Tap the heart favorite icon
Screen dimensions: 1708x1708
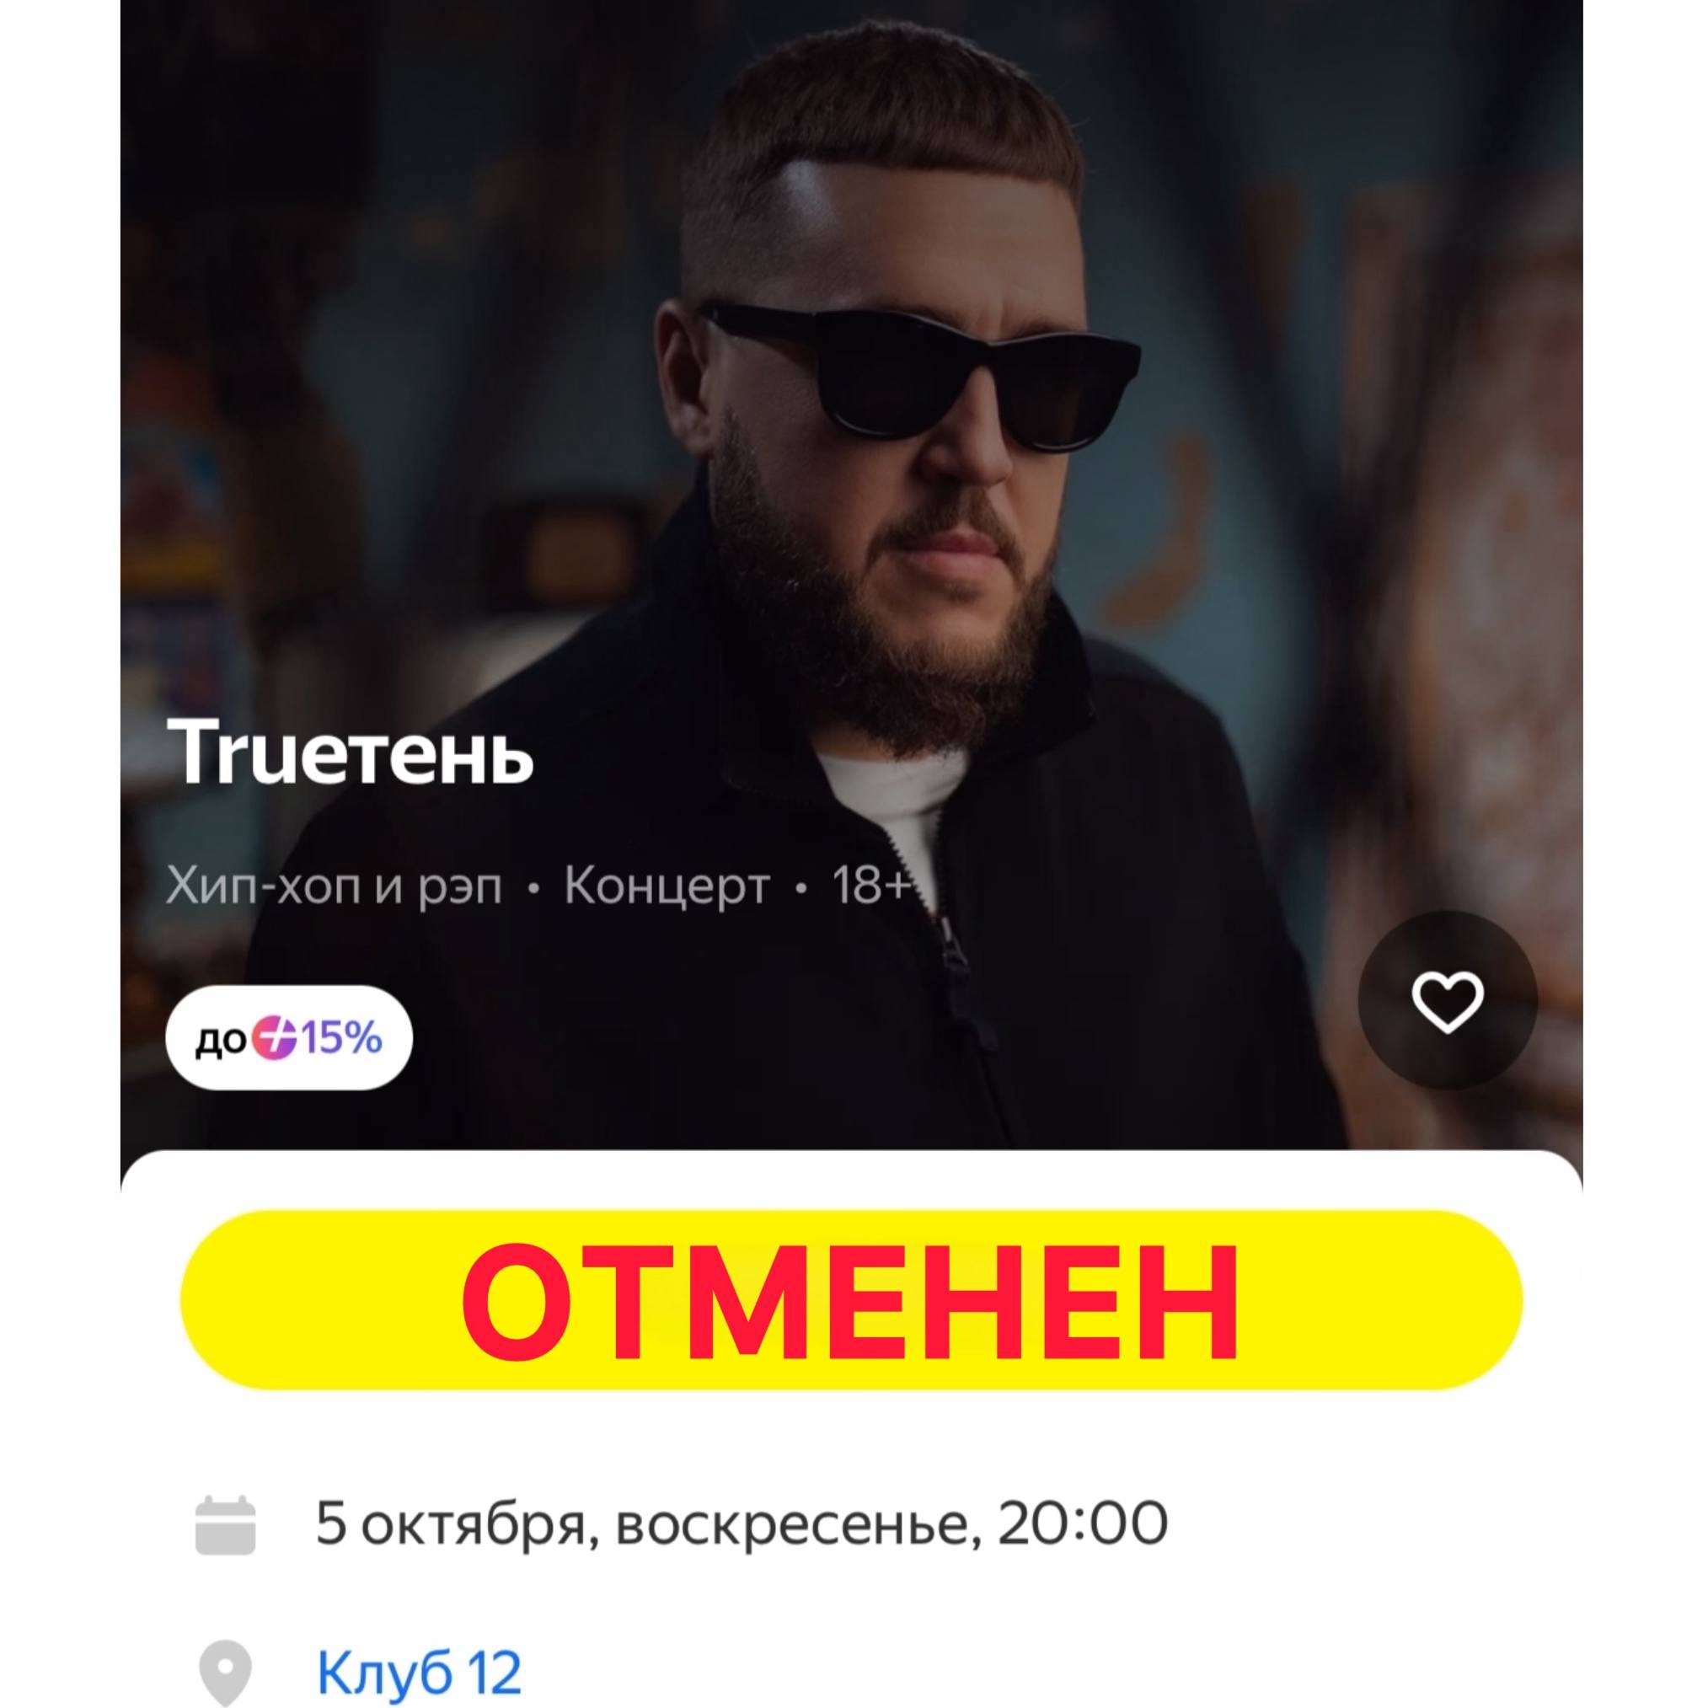(1447, 1001)
